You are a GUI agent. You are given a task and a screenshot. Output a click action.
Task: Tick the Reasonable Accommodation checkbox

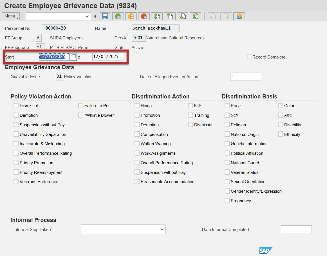tap(137, 182)
